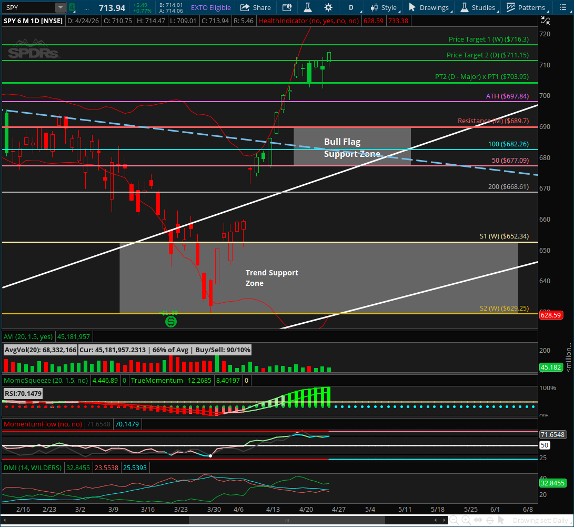Click the HealthIndicator study label
Image resolution: width=574 pixels, height=527 pixels.
point(309,21)
